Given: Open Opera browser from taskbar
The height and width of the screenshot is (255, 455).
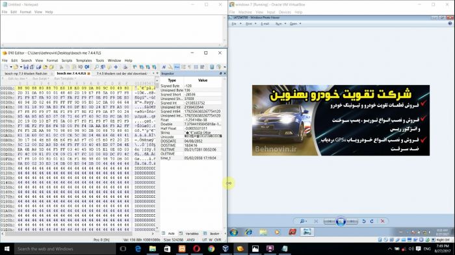Looking at the screenshot, I should 196,249.
